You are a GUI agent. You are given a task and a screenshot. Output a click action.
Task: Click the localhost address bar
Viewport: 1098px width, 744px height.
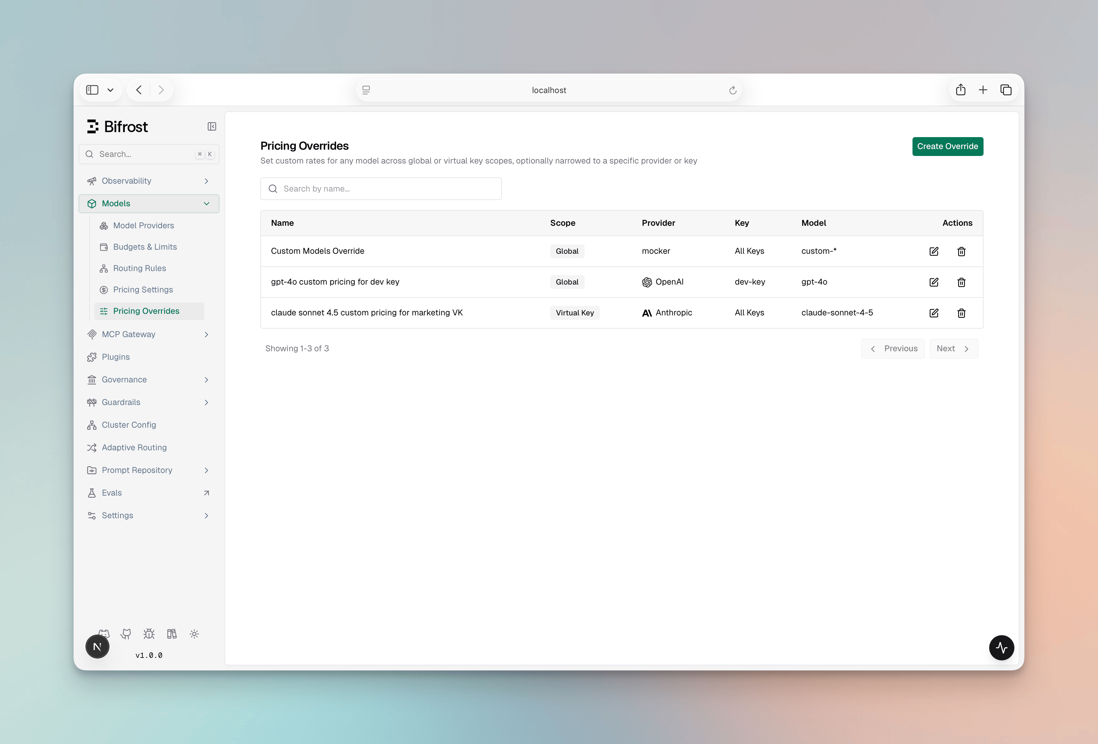coord(548,90)
